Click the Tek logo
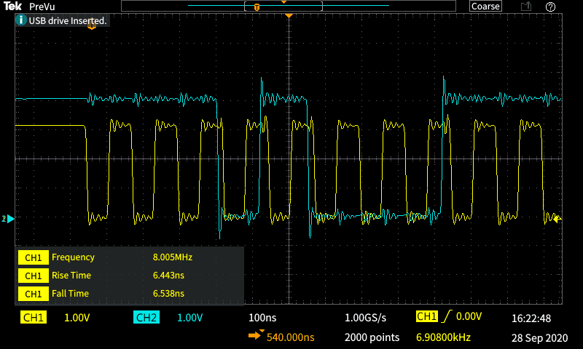583x349 pixels. point(12,7)
